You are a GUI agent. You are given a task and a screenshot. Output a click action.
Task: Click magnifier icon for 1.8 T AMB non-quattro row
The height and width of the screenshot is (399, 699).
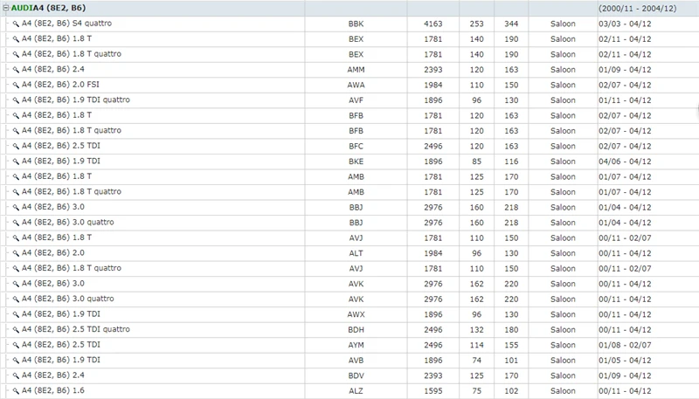[16, 176]
